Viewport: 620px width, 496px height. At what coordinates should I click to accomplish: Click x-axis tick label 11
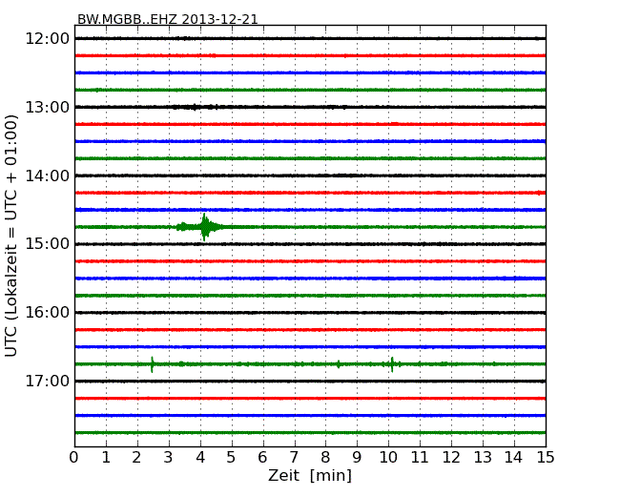click(420, 458)
